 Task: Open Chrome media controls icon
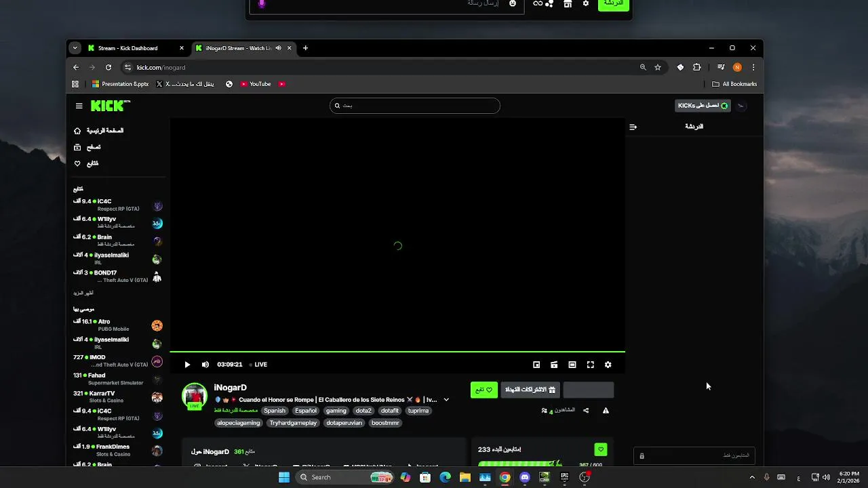point(721,67)
